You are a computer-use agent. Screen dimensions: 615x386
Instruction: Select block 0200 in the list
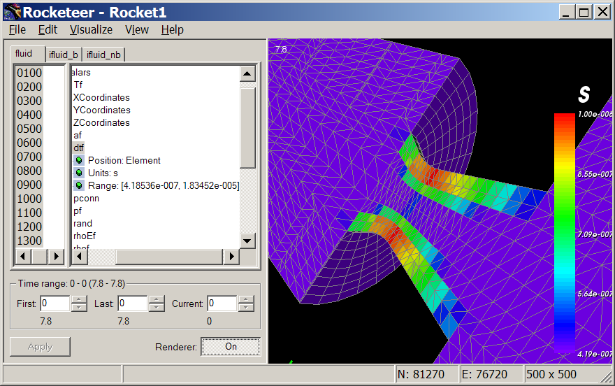[29, 87]
